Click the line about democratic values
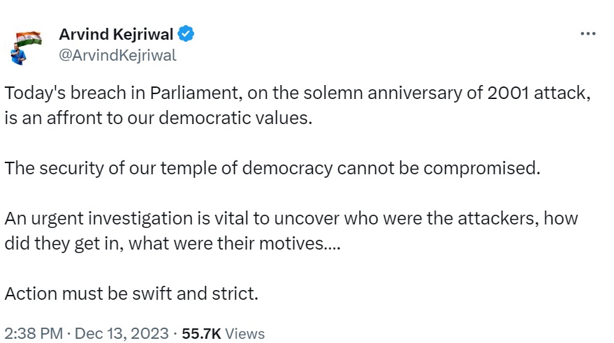614x343 pixels. (x=157, y=117)
